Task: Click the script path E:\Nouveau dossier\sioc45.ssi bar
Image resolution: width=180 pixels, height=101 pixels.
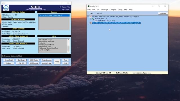Action: coord(36,56)
